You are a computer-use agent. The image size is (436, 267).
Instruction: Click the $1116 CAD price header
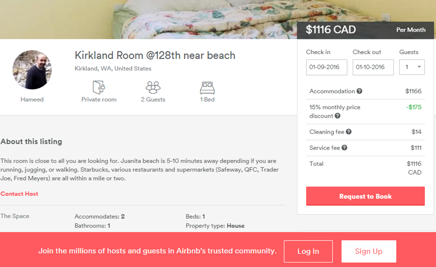coord(331,30)
